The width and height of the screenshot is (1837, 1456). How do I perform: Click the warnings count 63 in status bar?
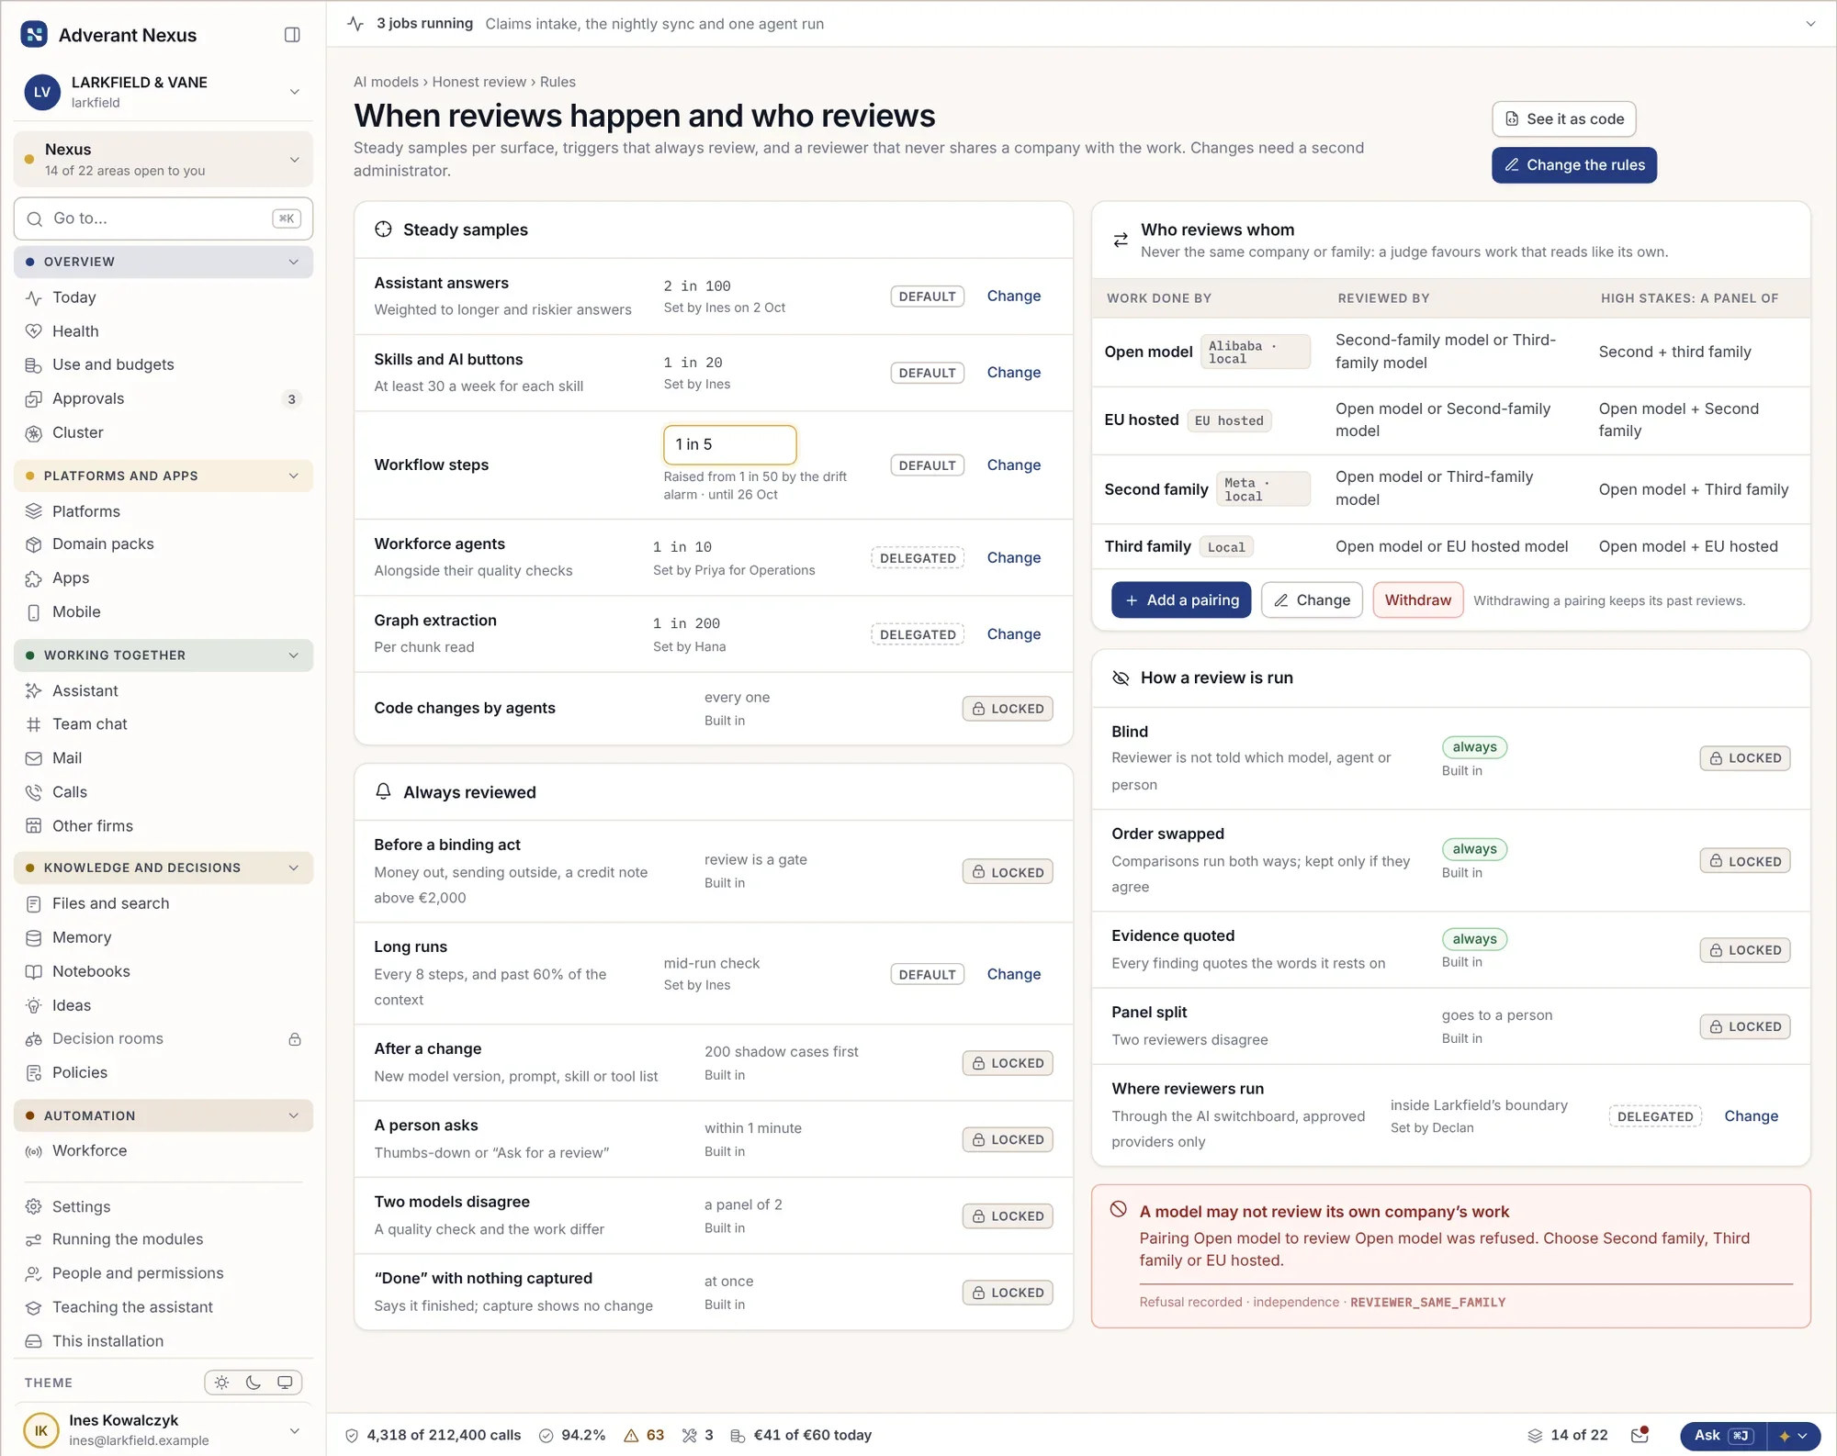click(644, 1435)
